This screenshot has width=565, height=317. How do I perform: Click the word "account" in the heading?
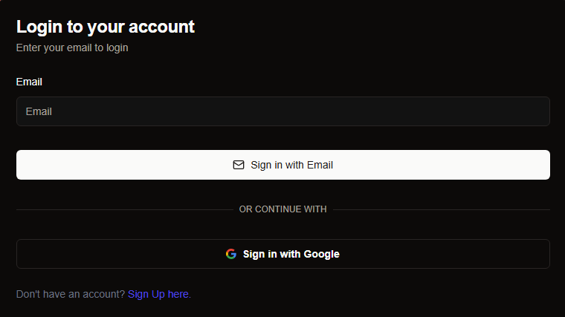point(161,27)
